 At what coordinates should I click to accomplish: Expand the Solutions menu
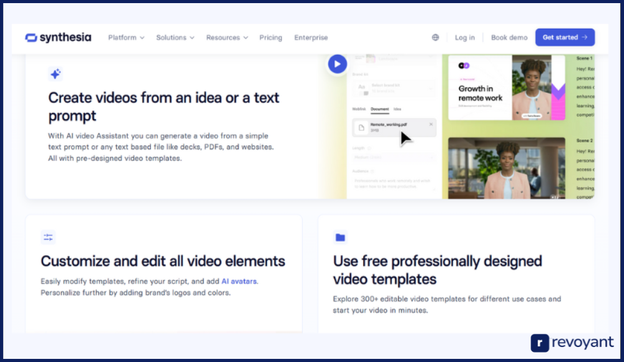(175, 37)
